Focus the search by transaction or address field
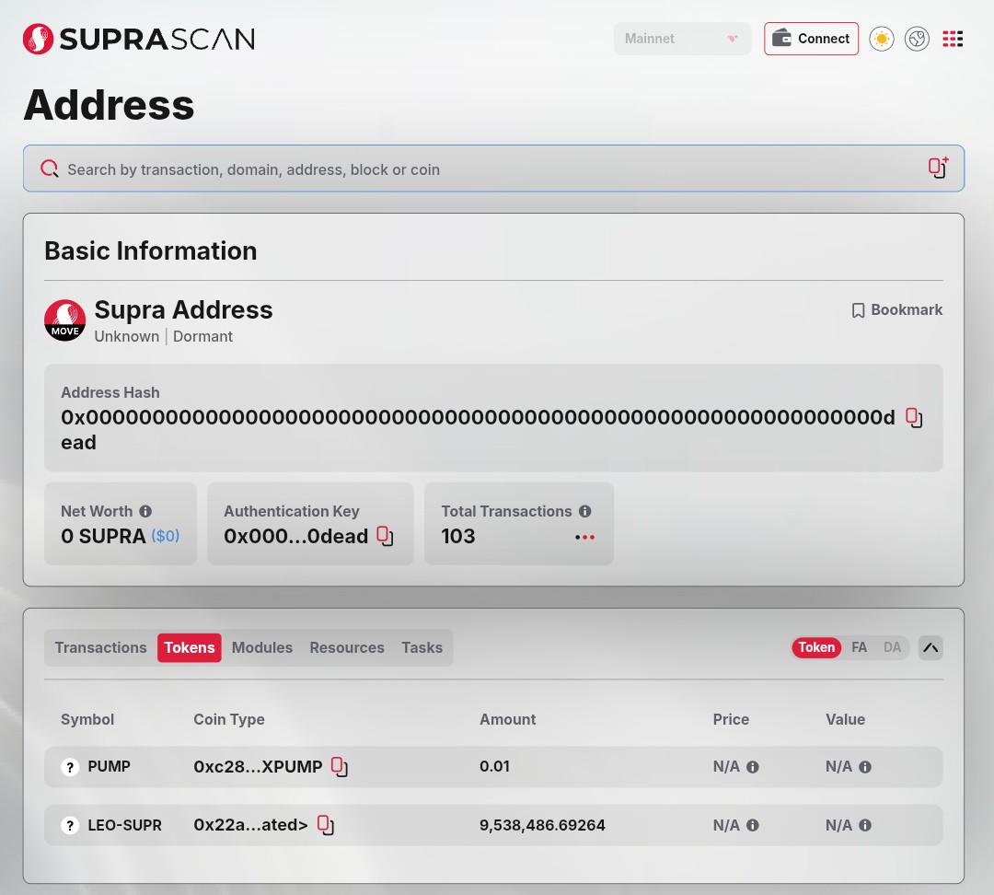This screenshot has width=994, height=895. 493,169
